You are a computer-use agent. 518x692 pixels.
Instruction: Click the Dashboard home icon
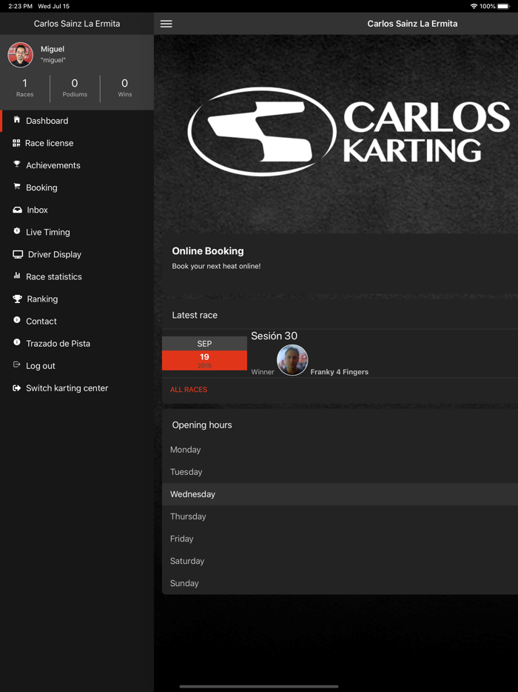17,119
